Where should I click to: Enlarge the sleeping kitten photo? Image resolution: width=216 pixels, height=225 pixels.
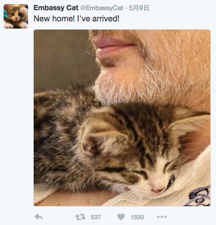pos(122,118)
